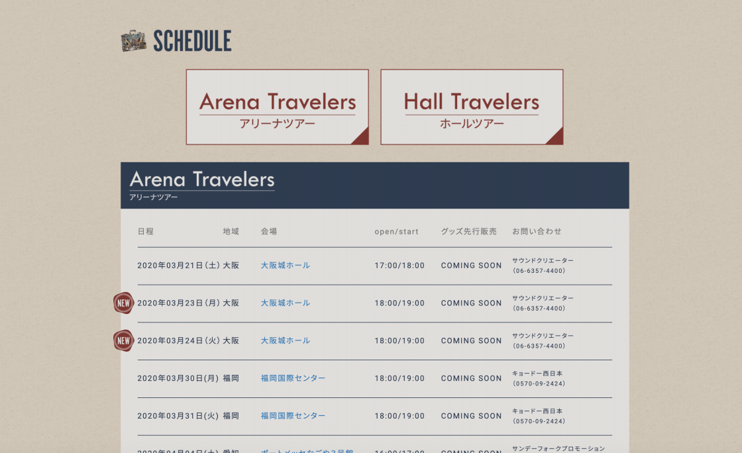Image resolution: width=742 pixels, height=453 pixels.
Task: Click the 2020年03月31日 date row
Action: coord(375,416)
